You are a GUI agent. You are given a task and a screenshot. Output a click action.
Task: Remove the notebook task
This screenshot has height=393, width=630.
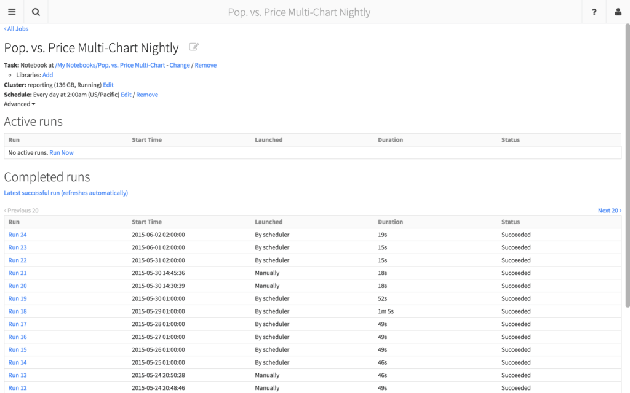coord(205,65)
